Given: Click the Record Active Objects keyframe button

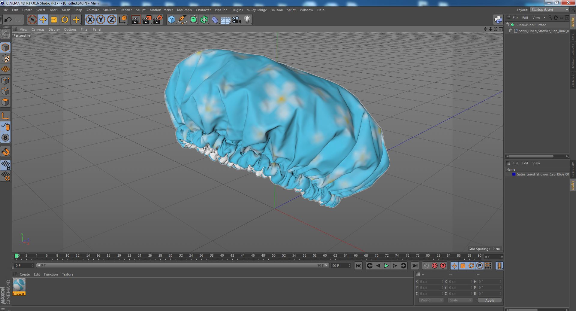Looking at the screenshot, I should tap(426, 266).
